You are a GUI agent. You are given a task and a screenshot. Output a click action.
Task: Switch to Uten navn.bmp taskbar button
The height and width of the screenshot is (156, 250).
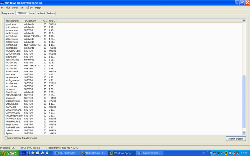(149, 153)
